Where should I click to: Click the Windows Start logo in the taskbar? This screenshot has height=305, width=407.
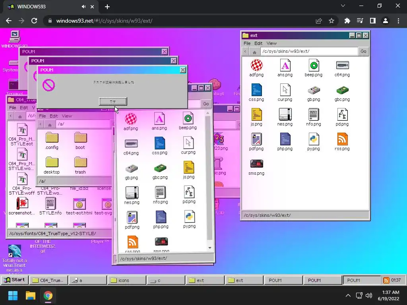13,295
